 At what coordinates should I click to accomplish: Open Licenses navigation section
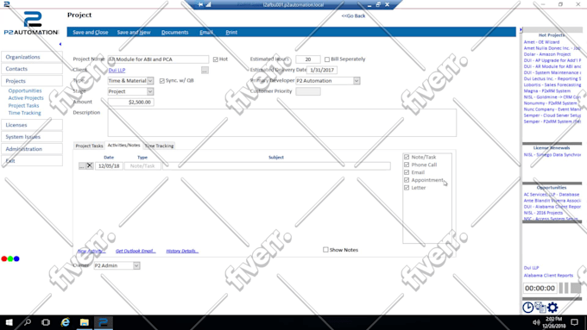(x=32, y=125)
